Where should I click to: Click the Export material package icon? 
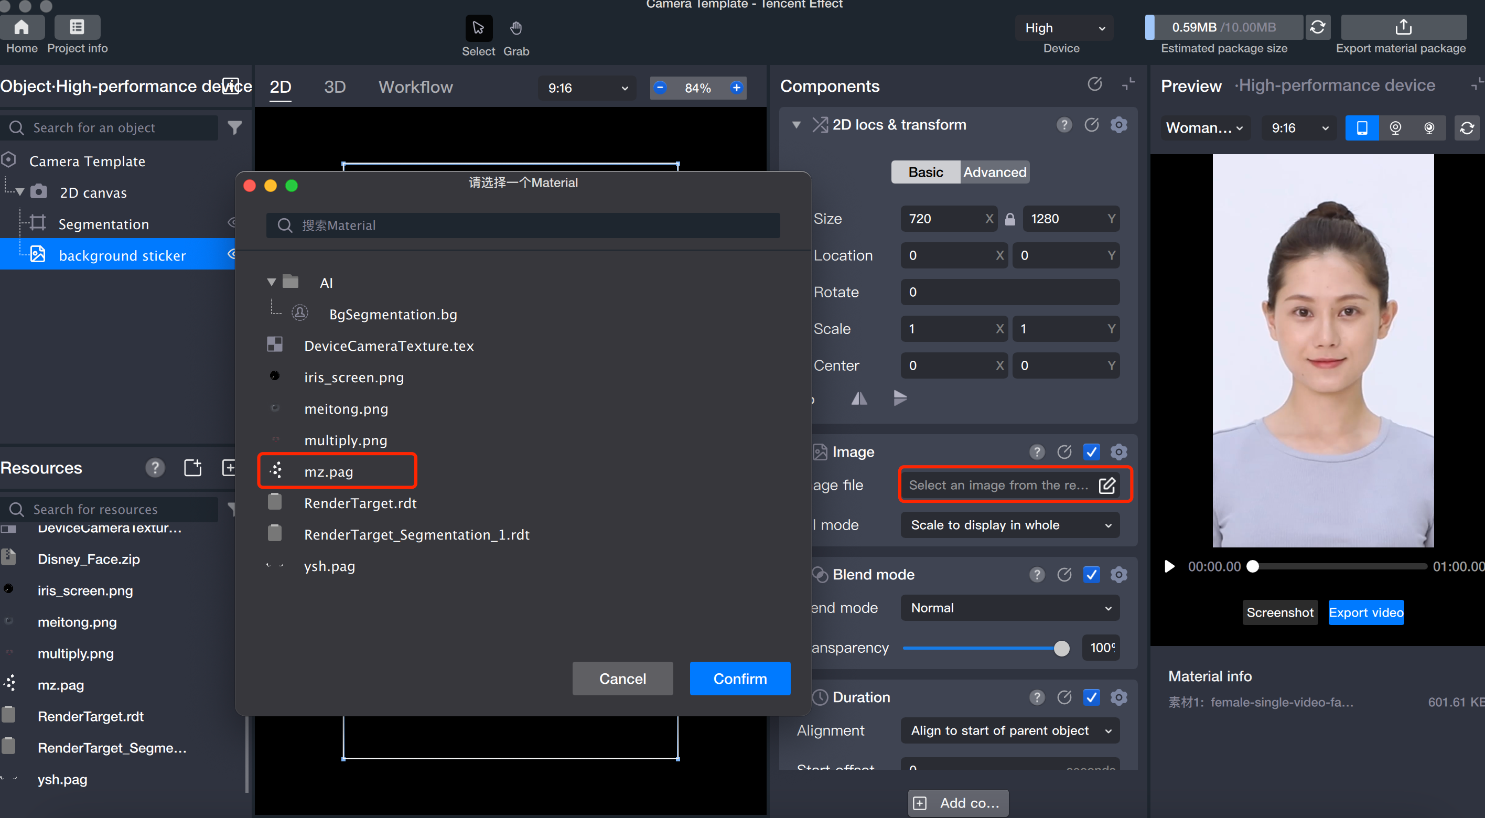coord(1403,27)
